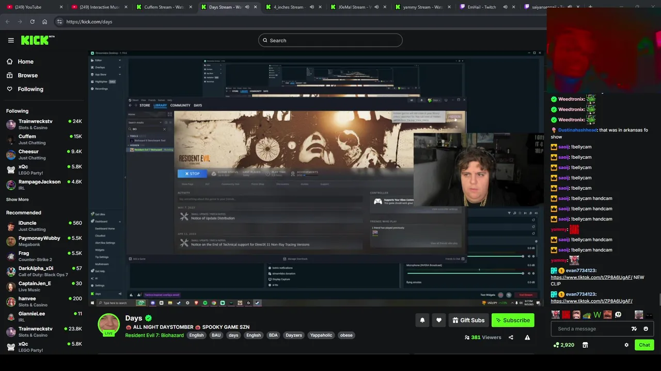This screenshot has width=661, height=371.
Task: Focus the Kick search box
Action: 330,40
